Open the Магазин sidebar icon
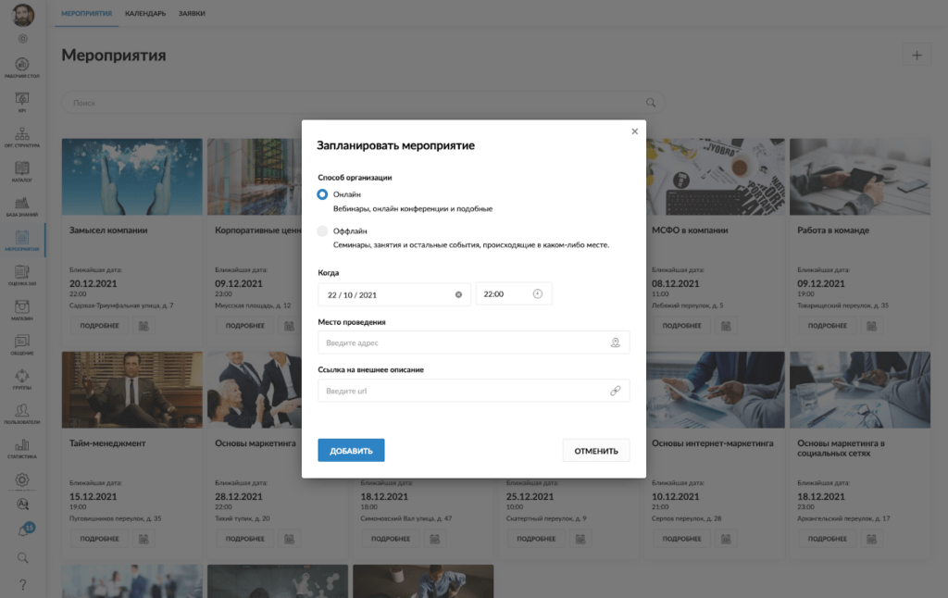 tap(22, 310)
